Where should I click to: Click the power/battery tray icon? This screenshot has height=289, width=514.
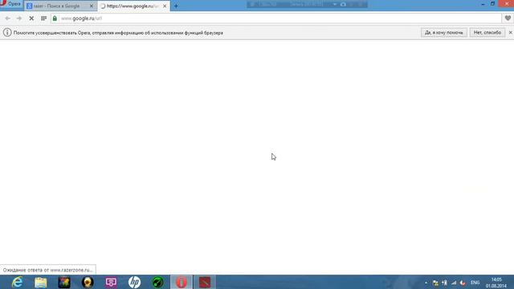coord(444,283)
